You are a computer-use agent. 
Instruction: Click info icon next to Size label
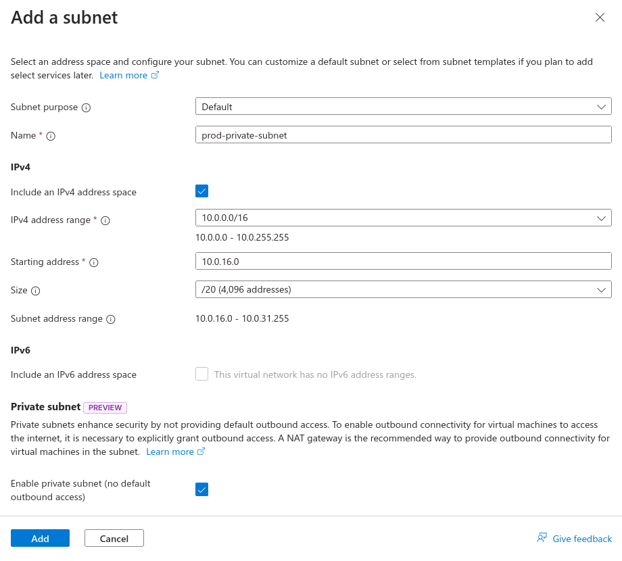coord(36,291)
